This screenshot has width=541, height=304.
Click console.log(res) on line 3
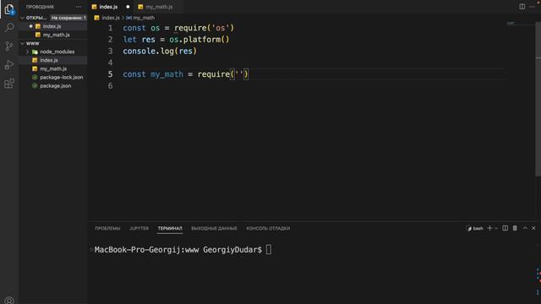point(160,51)
